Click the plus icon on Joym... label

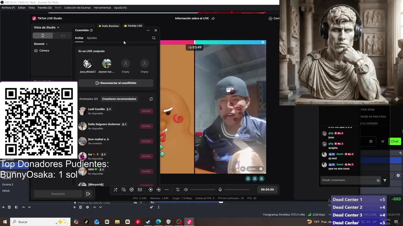tap(261, 169)
